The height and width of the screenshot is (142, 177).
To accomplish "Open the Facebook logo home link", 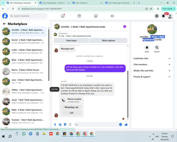I will 5,16.
